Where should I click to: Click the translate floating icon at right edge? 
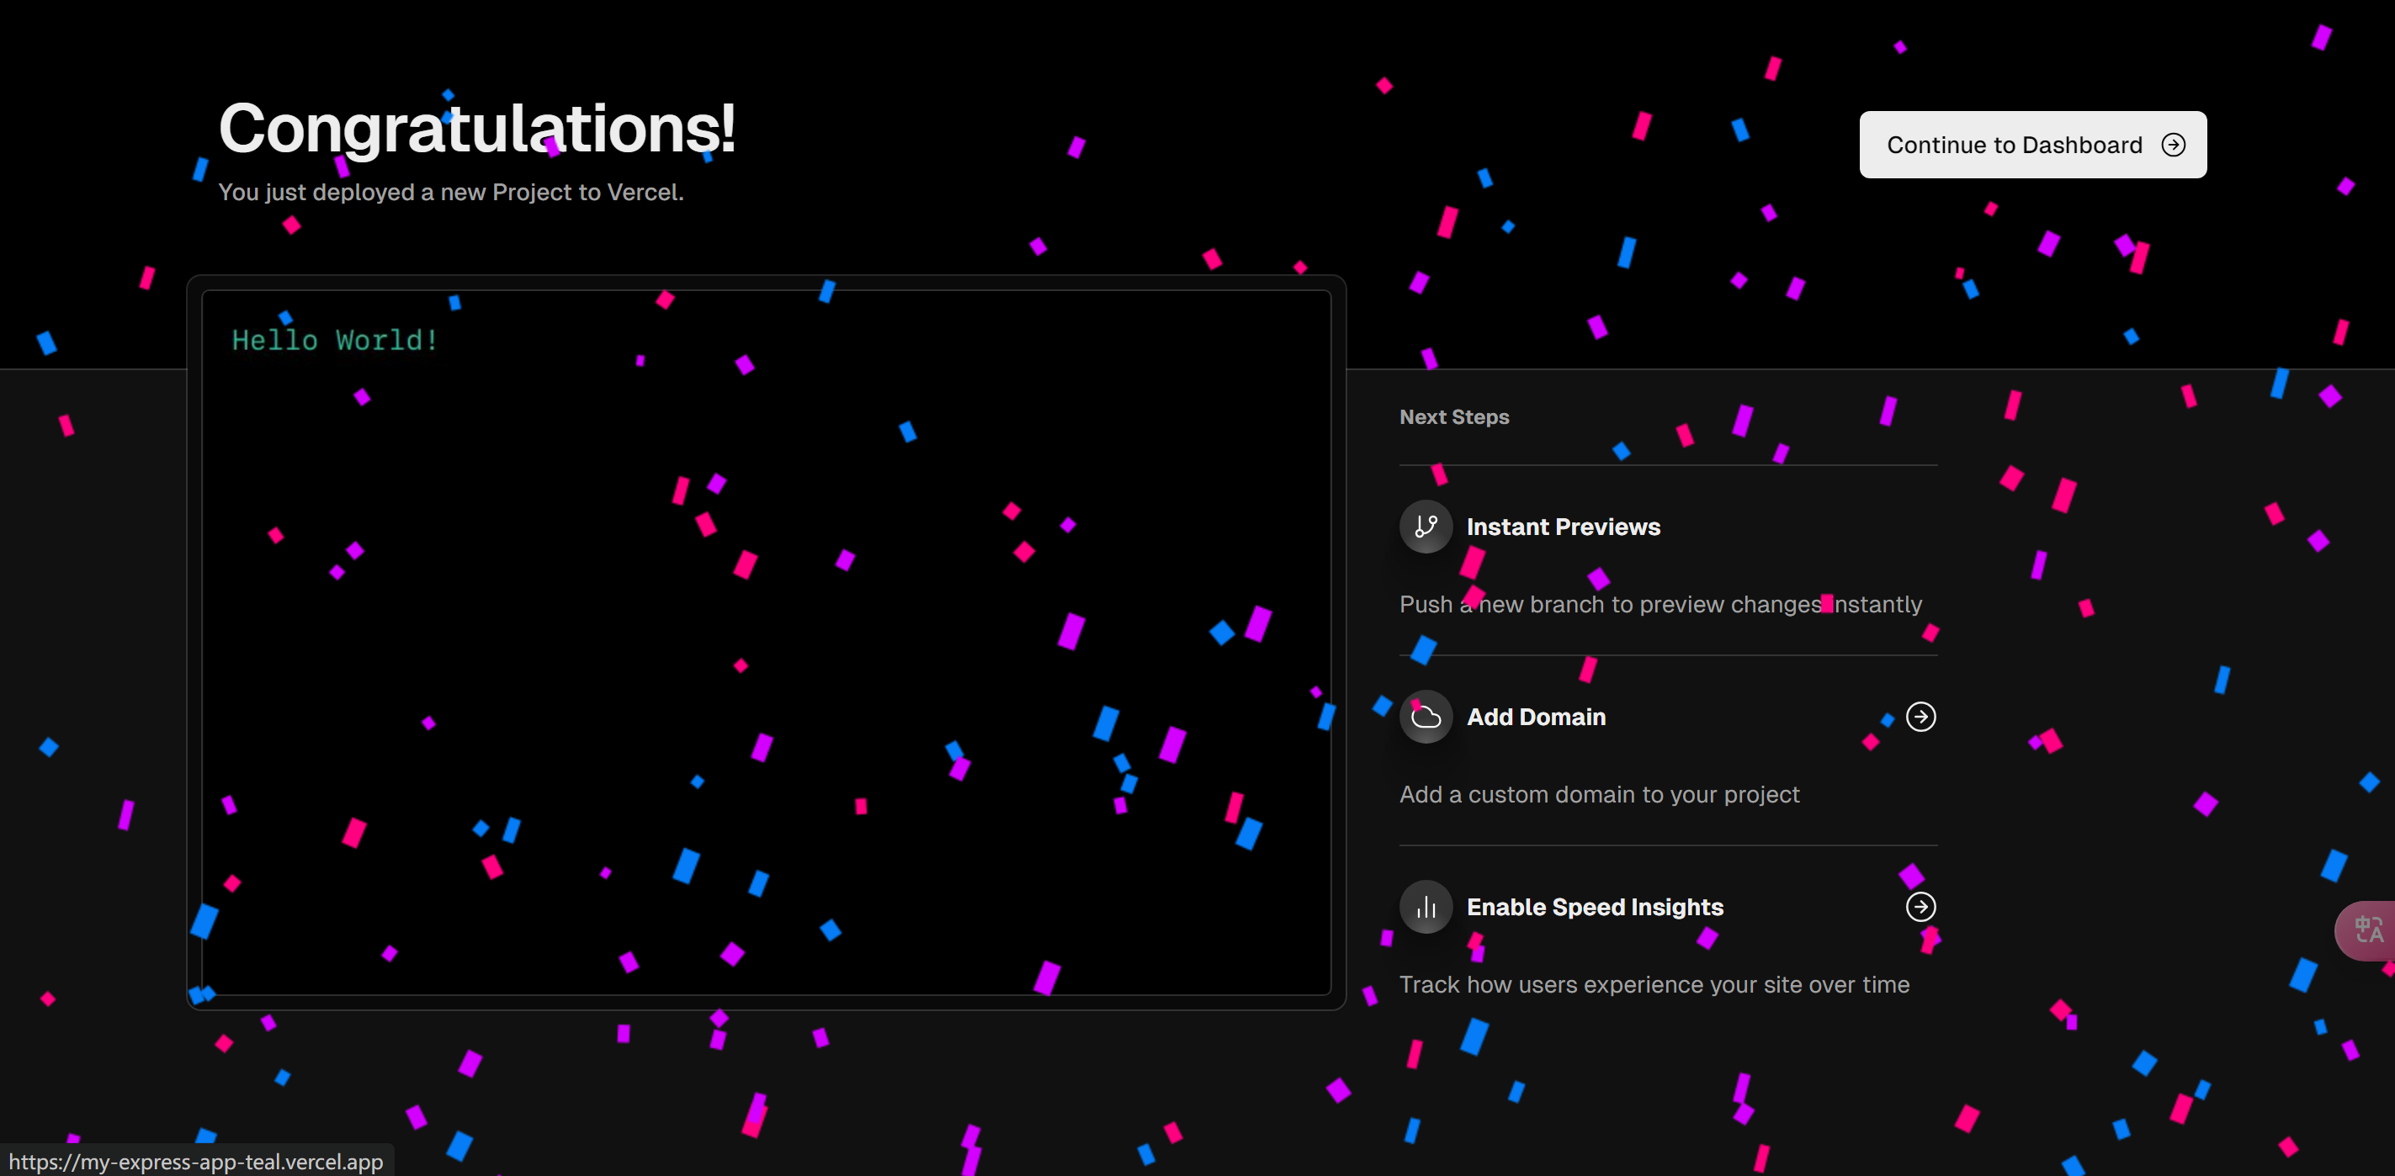tap(2368, 930)
